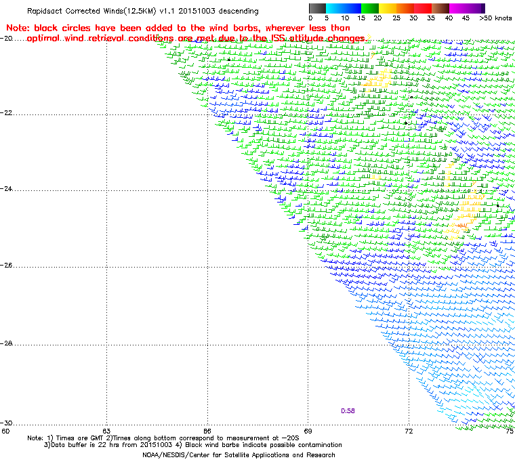Click the latitude label '-30'

point(6,423)
